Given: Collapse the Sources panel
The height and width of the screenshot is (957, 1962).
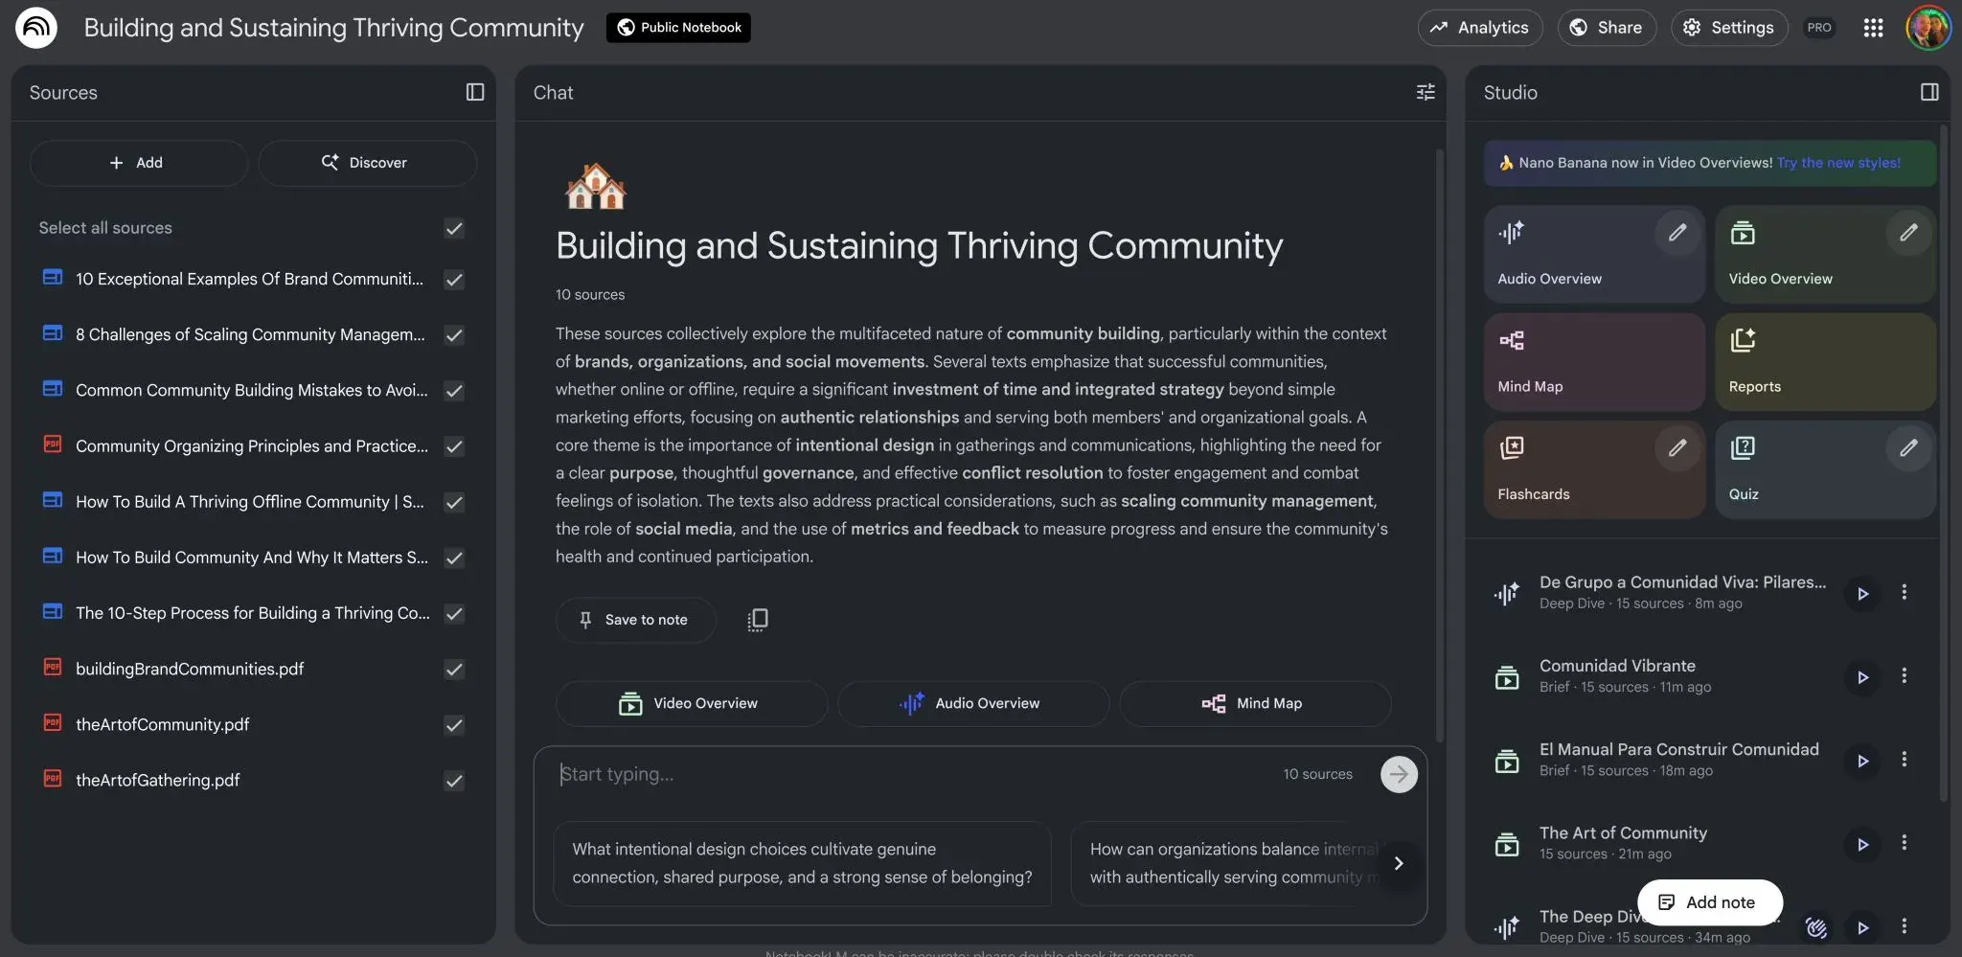Looking at the screenshot, I should pyautogui.click(x=475, y=92).
